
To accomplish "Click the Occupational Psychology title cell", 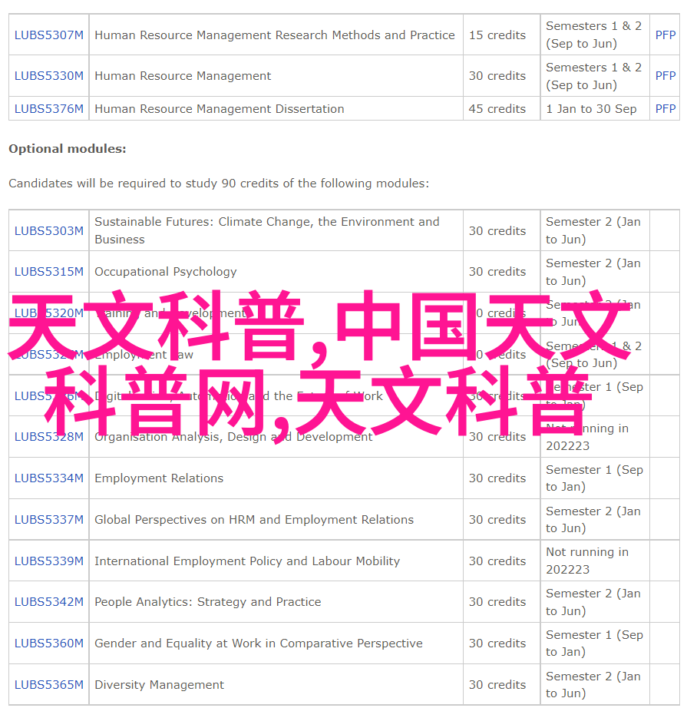I will point(166,272).
